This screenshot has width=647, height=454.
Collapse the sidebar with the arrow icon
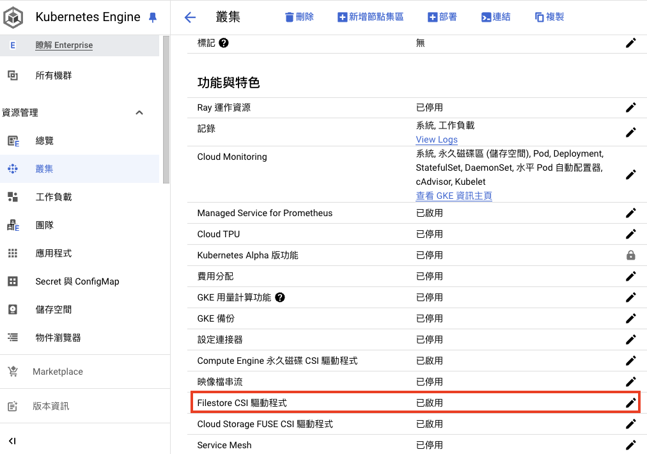click(12, 441)
